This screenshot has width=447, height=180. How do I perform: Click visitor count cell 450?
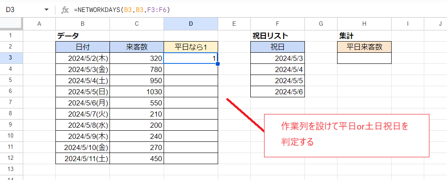[137, 159]
